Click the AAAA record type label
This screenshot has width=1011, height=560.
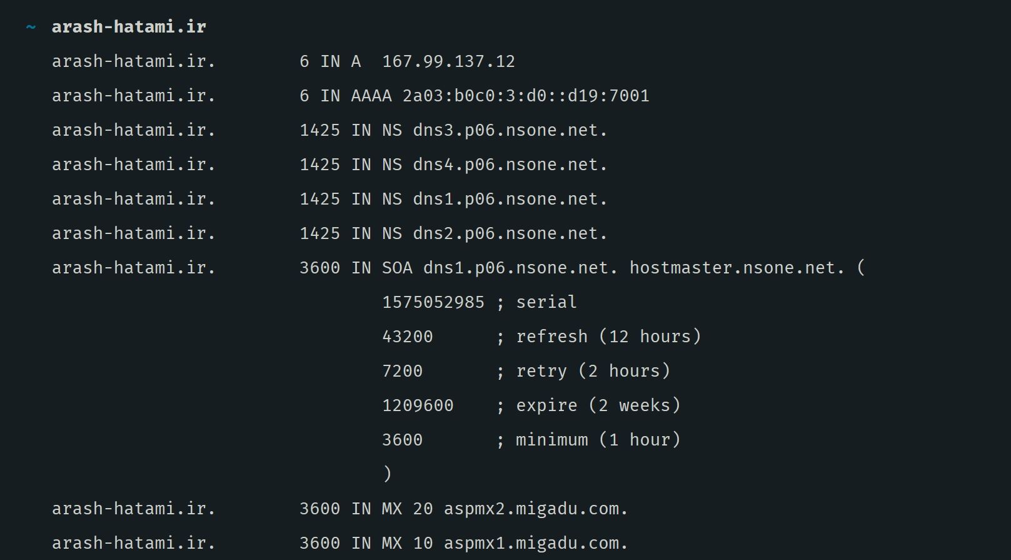pyautogui.click(x=371, y=96)
